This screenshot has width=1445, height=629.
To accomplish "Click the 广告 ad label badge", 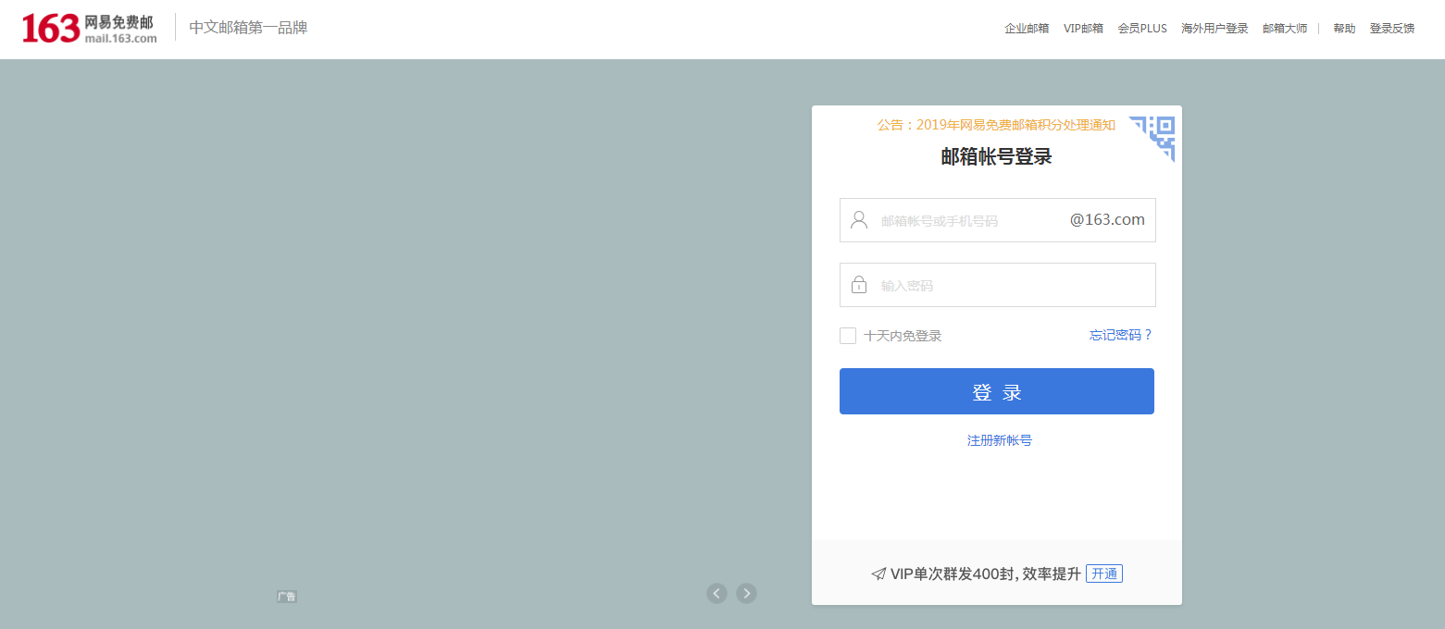I will point(287,597).
